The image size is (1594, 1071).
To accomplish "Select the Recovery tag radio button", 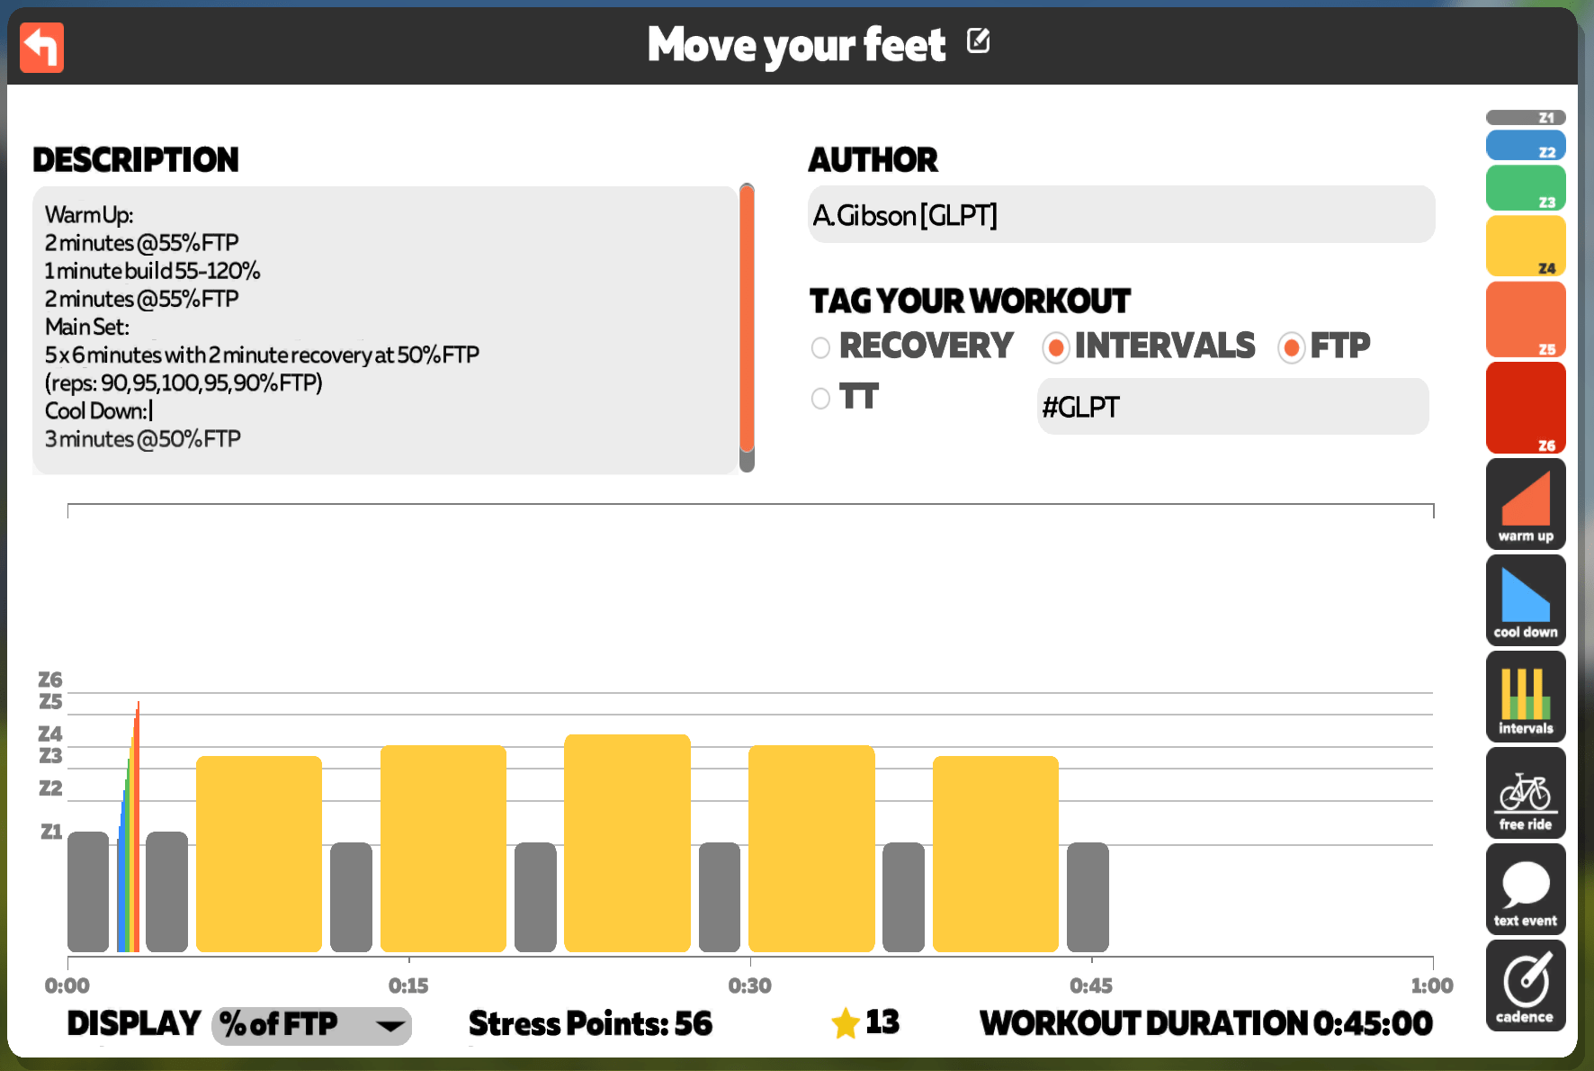I will (x=820, y=347).
